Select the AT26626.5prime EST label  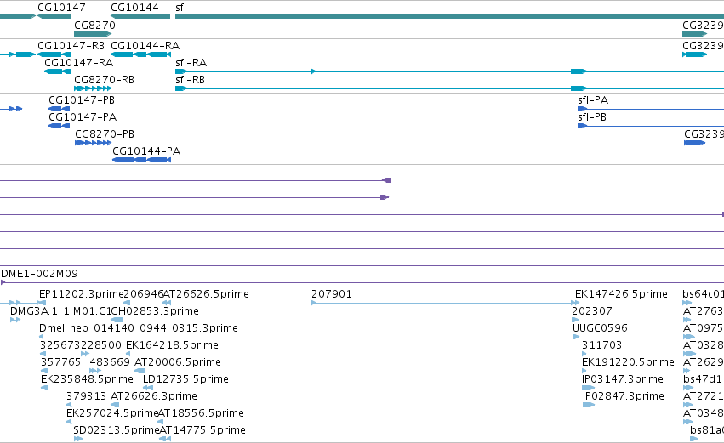pyautogui.click(x=206, y=293)
